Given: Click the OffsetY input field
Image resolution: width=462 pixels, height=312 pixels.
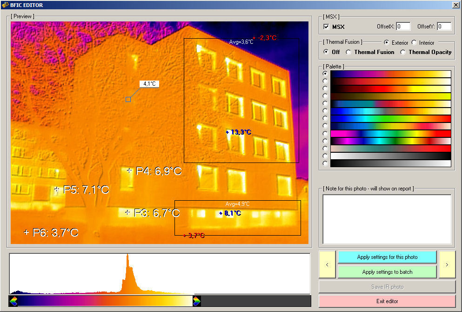Looking at the screenshot, I should (443, 26).
